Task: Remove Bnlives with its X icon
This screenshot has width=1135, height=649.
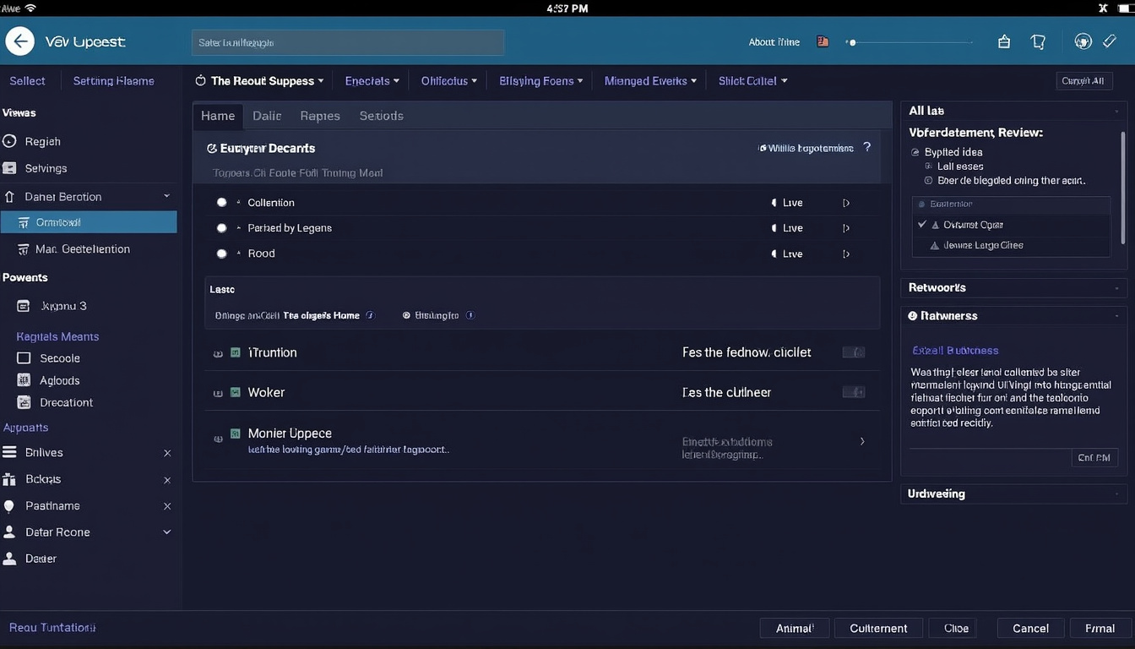Action: (167, 453)
